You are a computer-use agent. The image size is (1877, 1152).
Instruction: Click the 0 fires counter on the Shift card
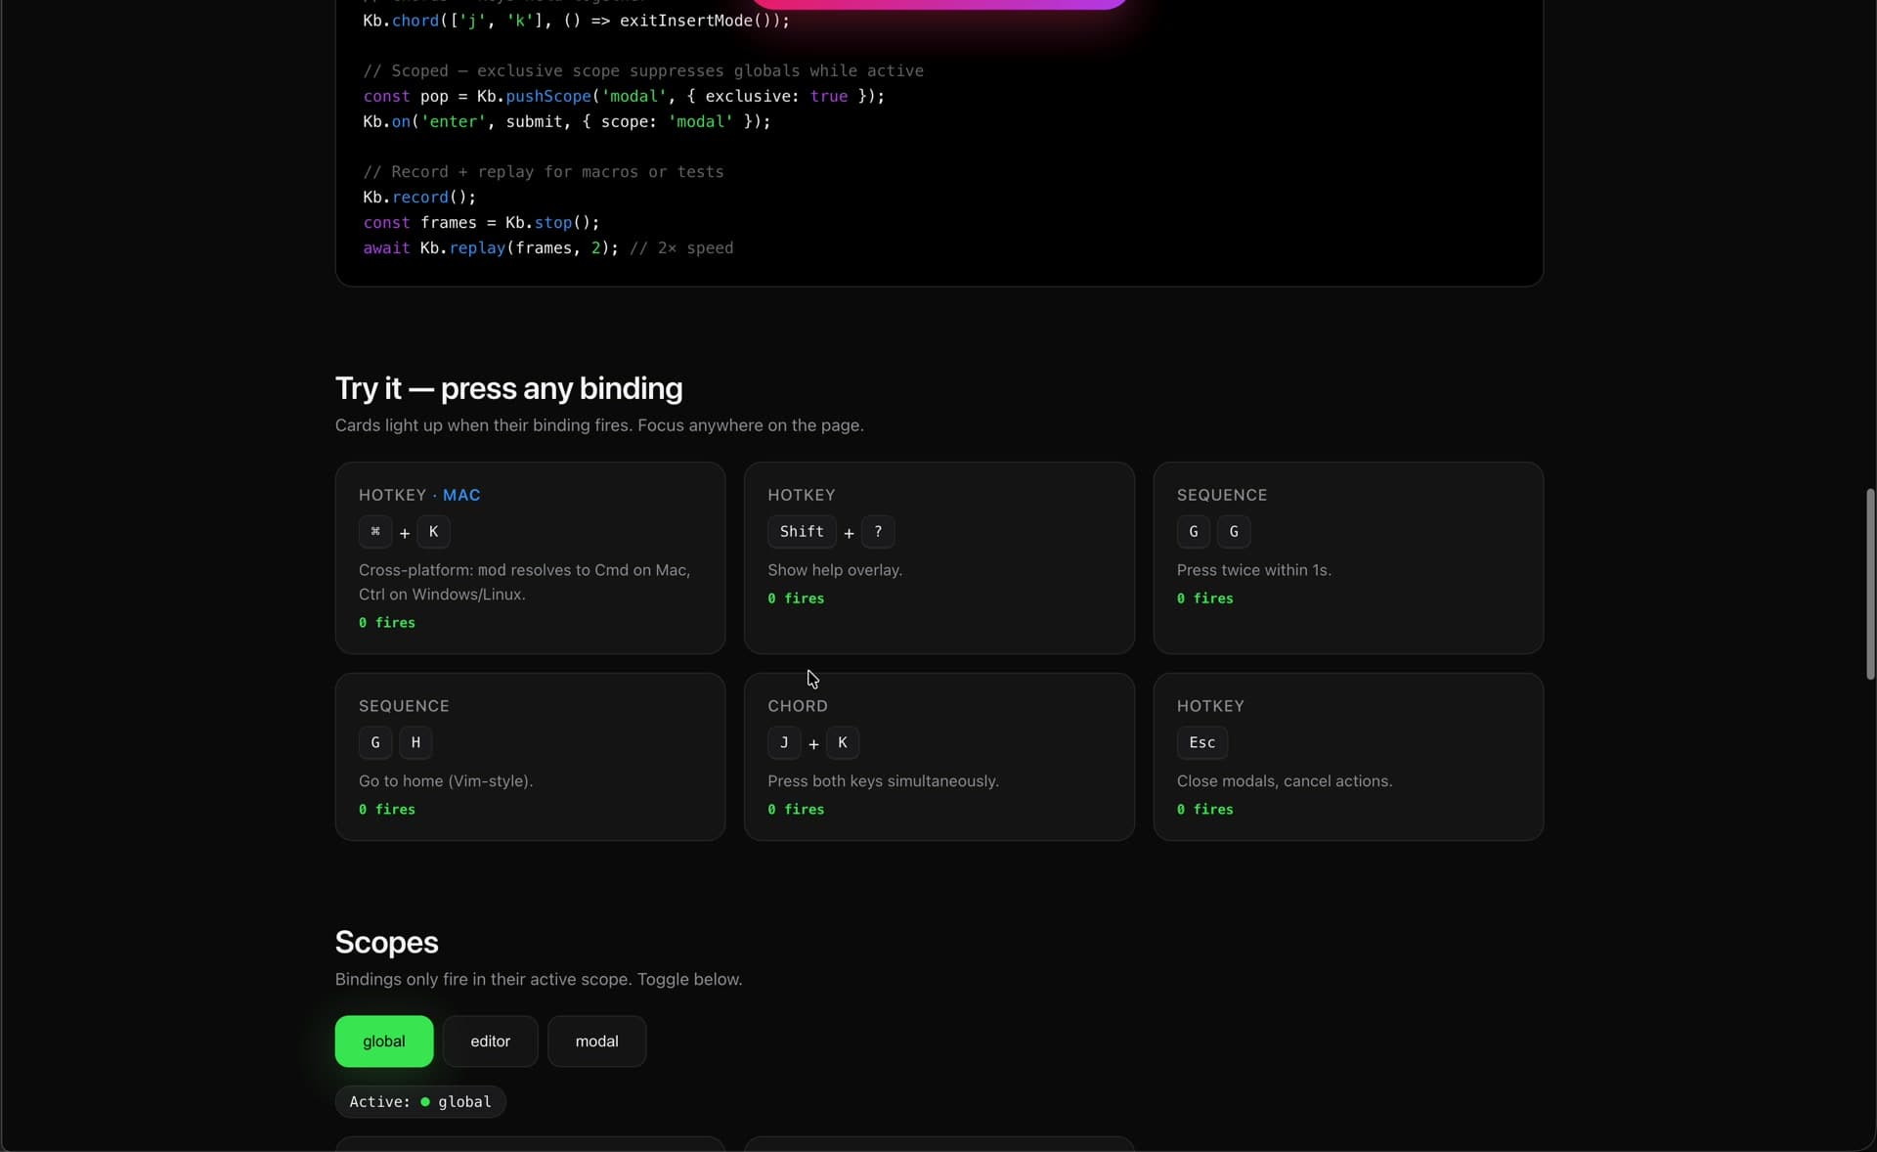pos(795,598)
